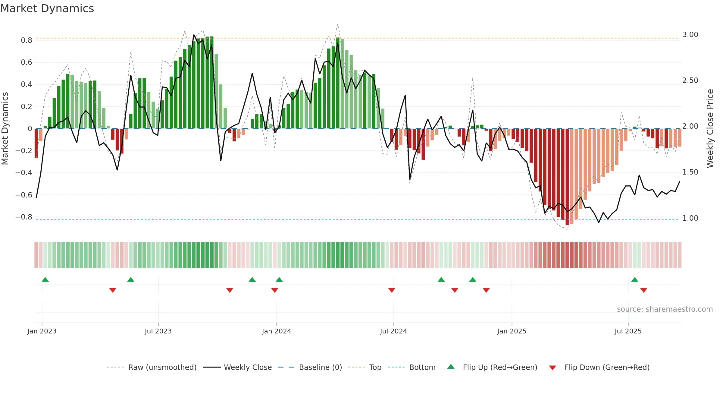Image resolution: width=723 pixels, height=407 pixels.
Task: Click the '2.00' right axis price label
Action: (x=690, y=126)
